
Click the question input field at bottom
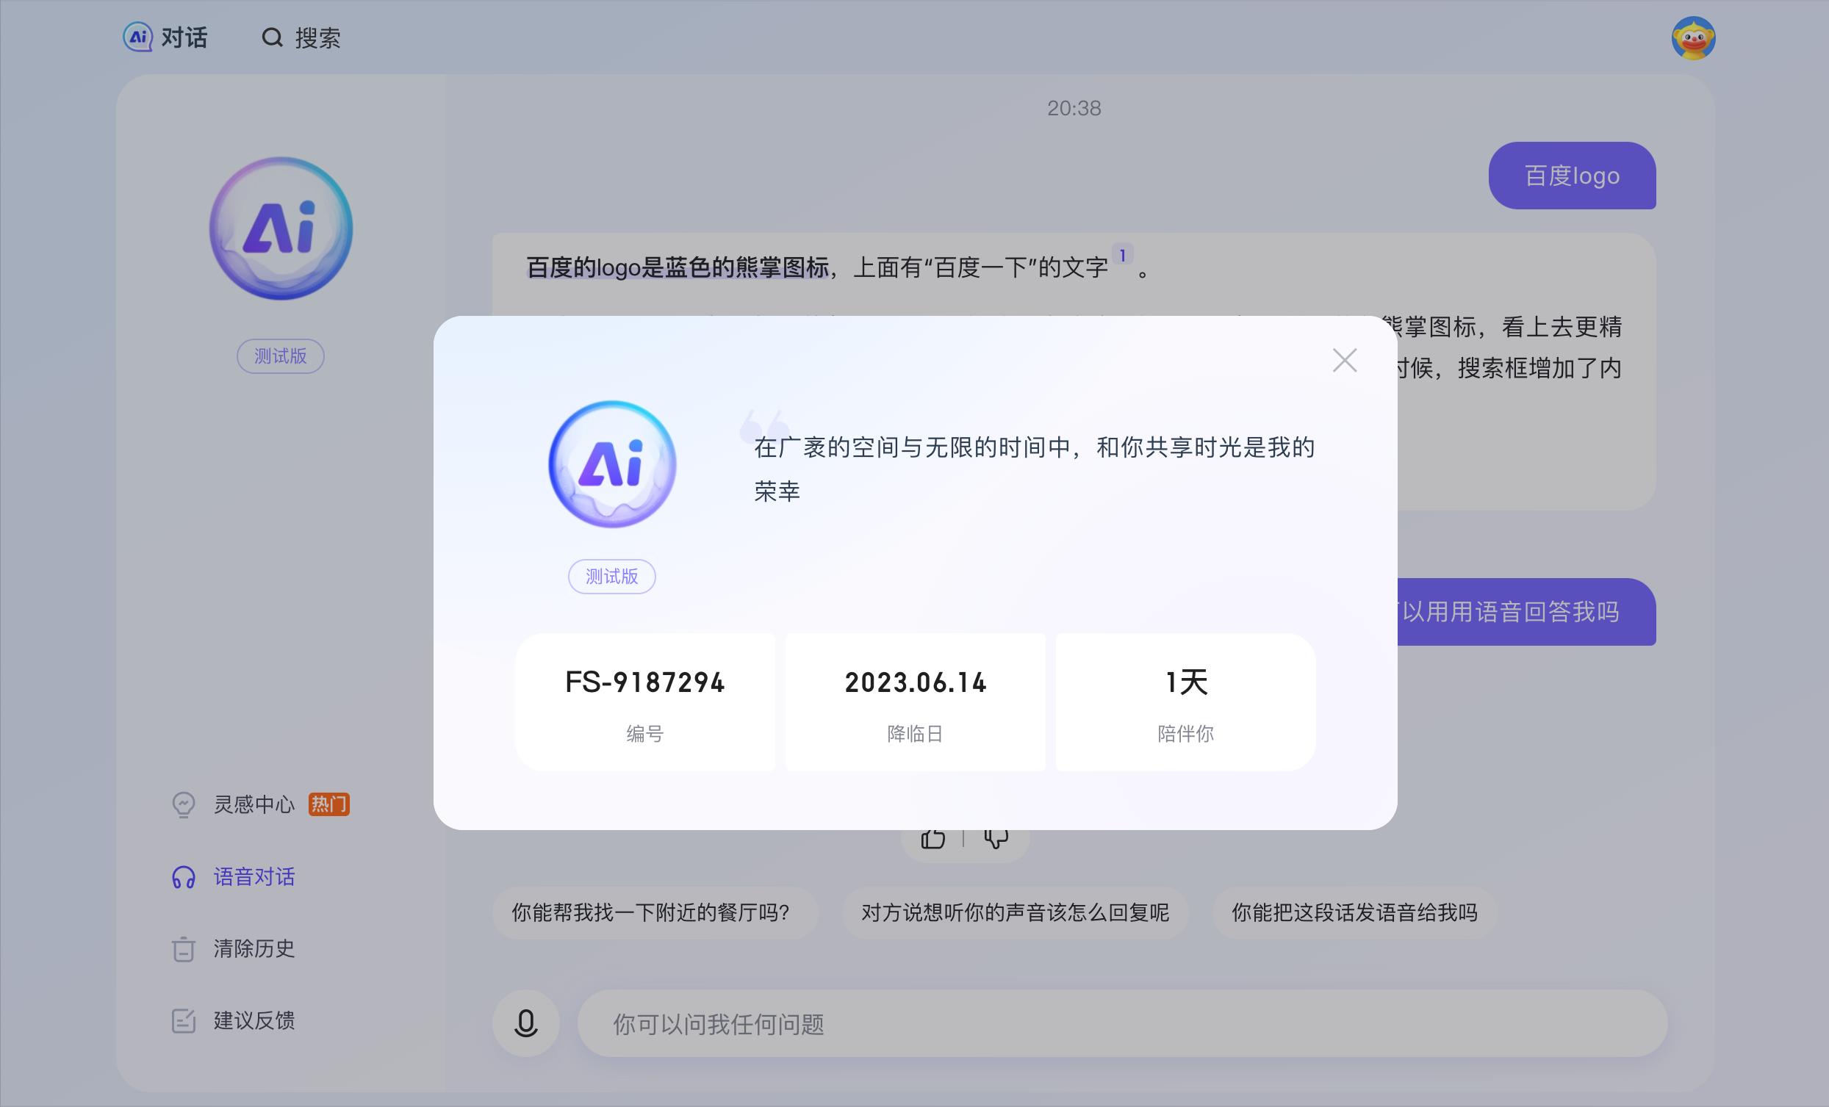pos(1039,1024)
